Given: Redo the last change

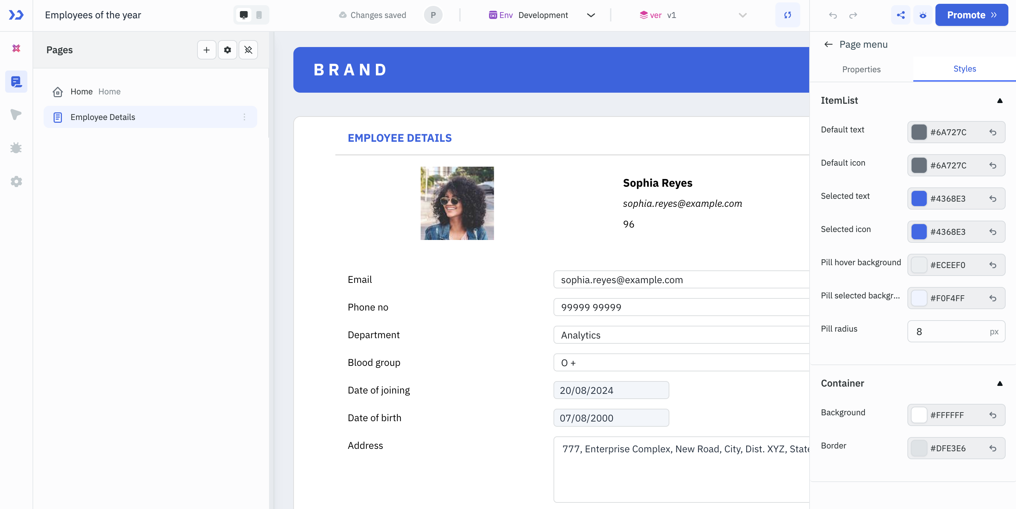Looking at the screenshot, I should click(853, 15).
